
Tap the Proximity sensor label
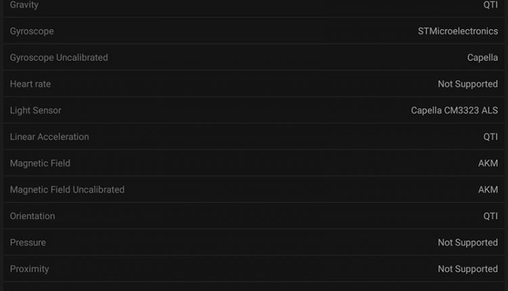30,269
